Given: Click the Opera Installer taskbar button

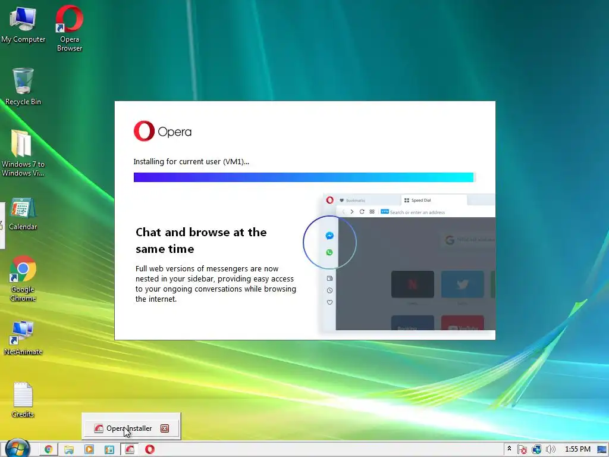Looking at the screenshot, I should click(129, 449).
